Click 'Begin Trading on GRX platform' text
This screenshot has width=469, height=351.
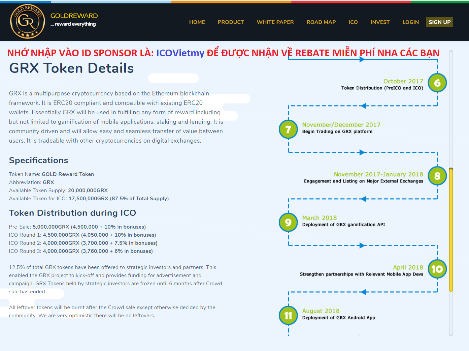pyautogui.click(x=337, y=131)
